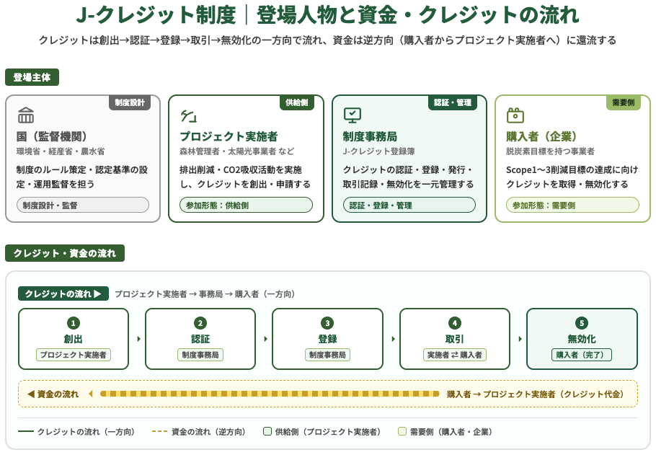Click arrow between 認証 and 登録 steps
Image resolution: width=656 pixels, height=455 pixels.
266,339
